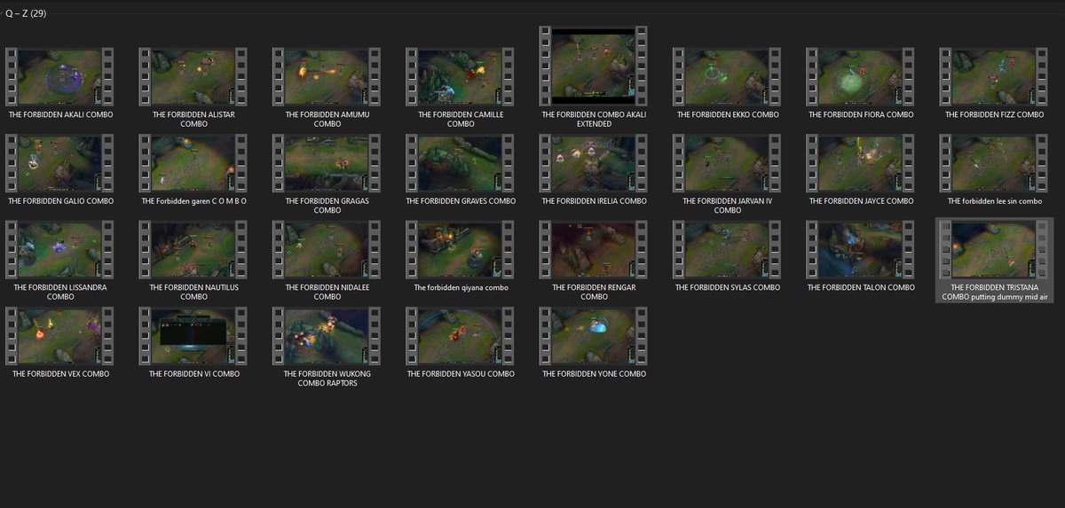Click the file name THE FORBIDDEN GALIO COMBO
1065x508 pixels.
(x=60, y=201)
